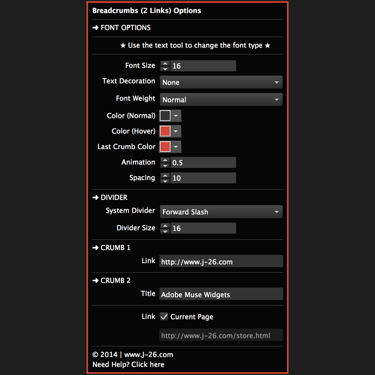
Task: Click the disabled store.html link field
Action: [x=221, y=335]
